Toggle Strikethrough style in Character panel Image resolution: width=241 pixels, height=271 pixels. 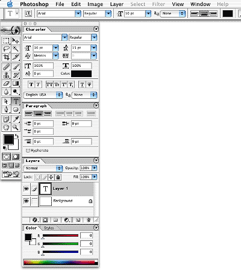(x=89, y=84)
